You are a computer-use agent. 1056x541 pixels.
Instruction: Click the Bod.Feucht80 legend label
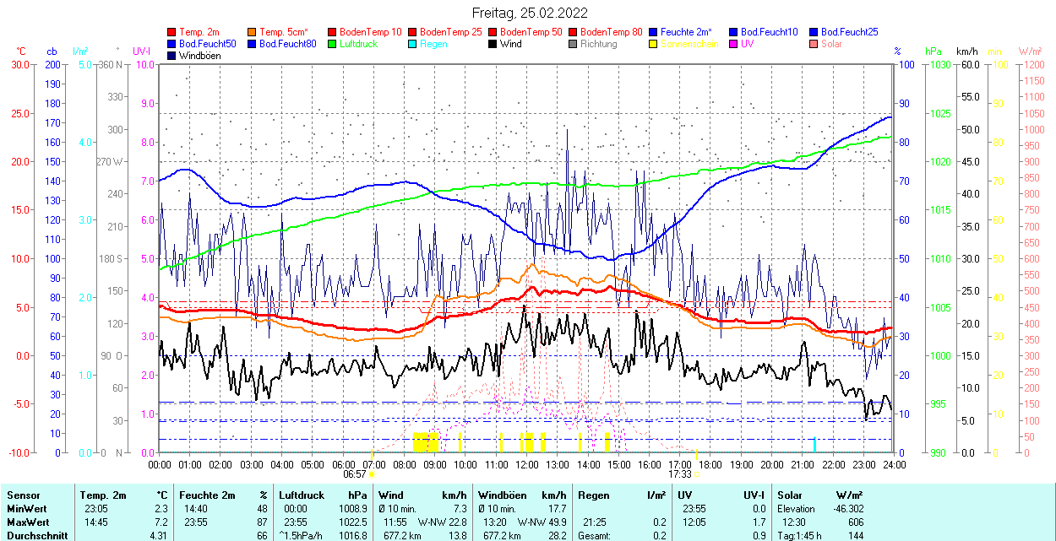point(287,44)
